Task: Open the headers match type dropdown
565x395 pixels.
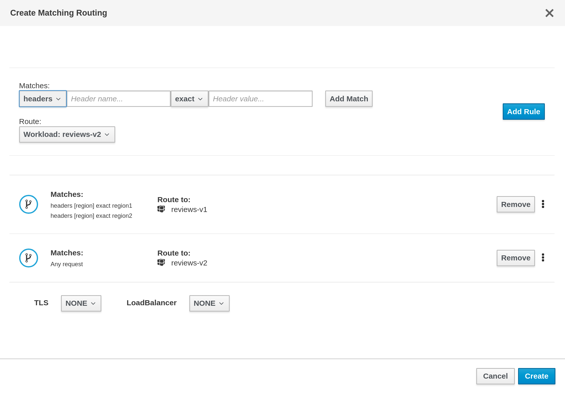Action: (43, 99)
